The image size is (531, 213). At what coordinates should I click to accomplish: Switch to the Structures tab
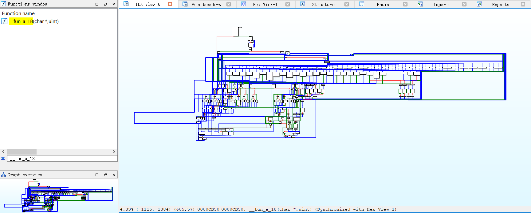(x=324, y=4)
